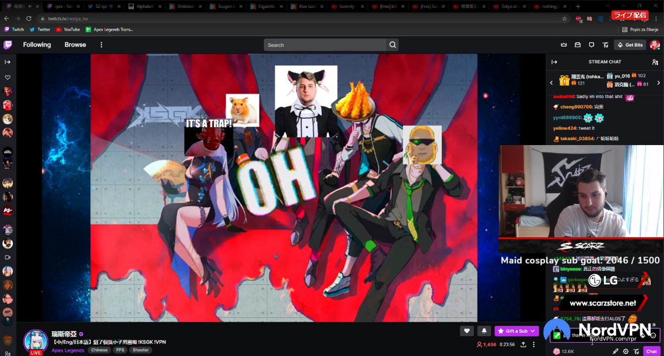Go back in browser
The image size is (664, 356).
(x=6, y=18)
